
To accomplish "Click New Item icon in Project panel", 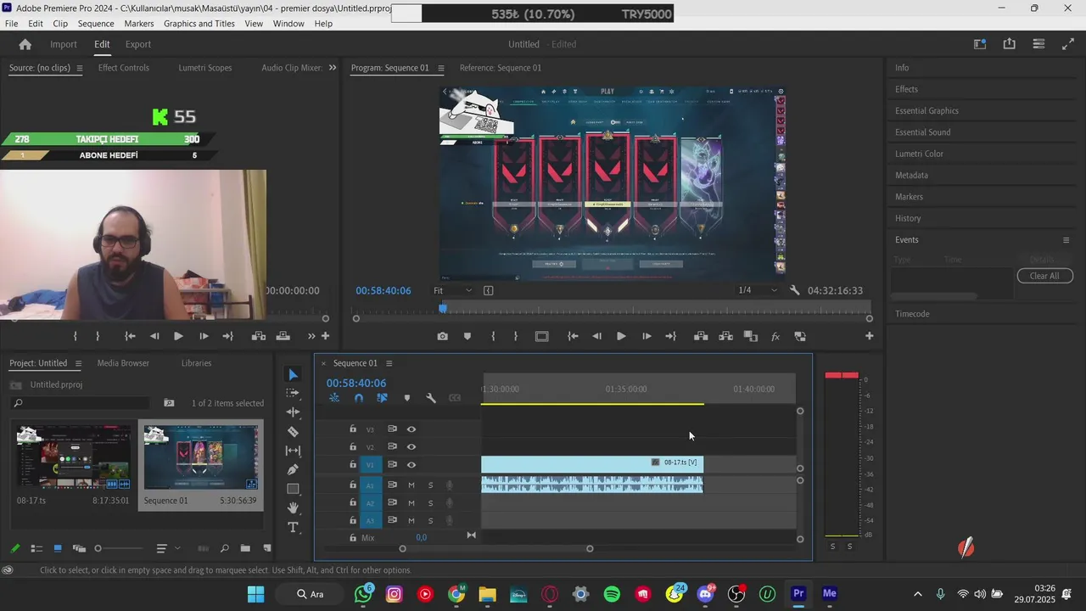I will click(x=266, y=548).
